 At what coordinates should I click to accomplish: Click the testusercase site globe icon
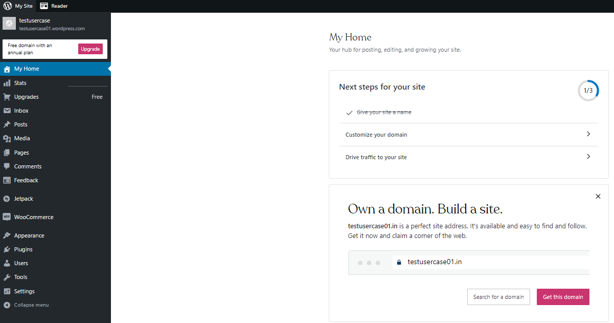9,24
